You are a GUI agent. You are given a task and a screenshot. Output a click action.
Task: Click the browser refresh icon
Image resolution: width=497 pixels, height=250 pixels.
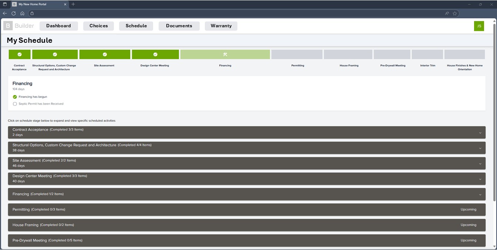pos(14,13)
